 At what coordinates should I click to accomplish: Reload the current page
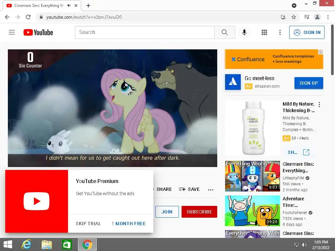(x=28, y=17)
